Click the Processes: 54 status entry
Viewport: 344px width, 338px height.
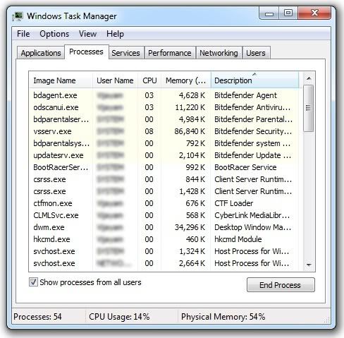click(x=37, y=317)
